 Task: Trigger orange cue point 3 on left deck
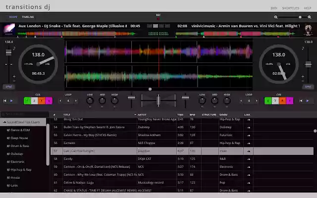pos(42,100)
